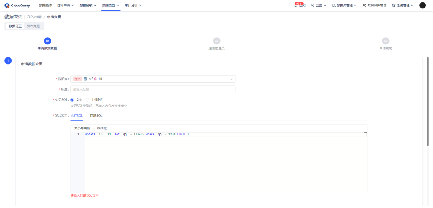The image size is (433, 208).
Task: Click the CloudQuery logo
Action: 17,5
